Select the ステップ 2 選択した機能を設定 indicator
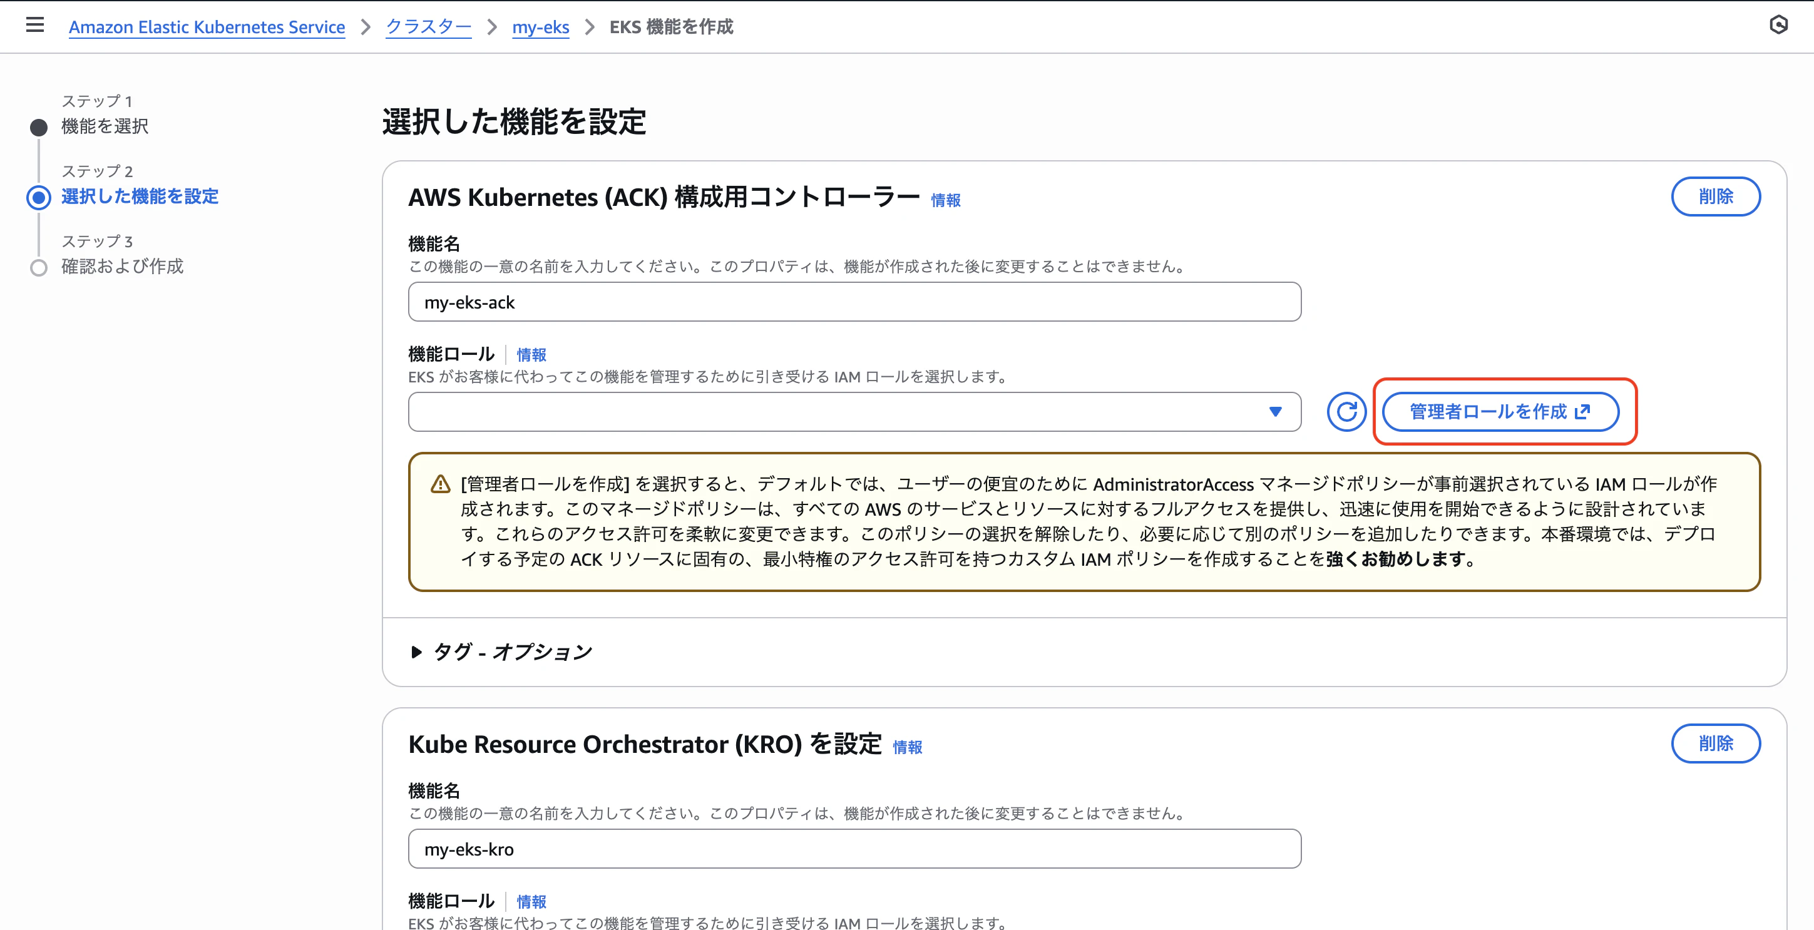The height and width of the screenshot is (930, 1814). coord(39,197)
